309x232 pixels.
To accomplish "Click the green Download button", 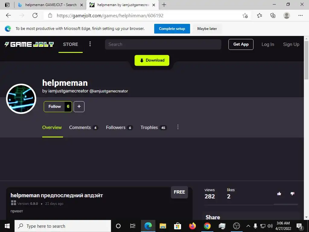I will pos(152,60).
